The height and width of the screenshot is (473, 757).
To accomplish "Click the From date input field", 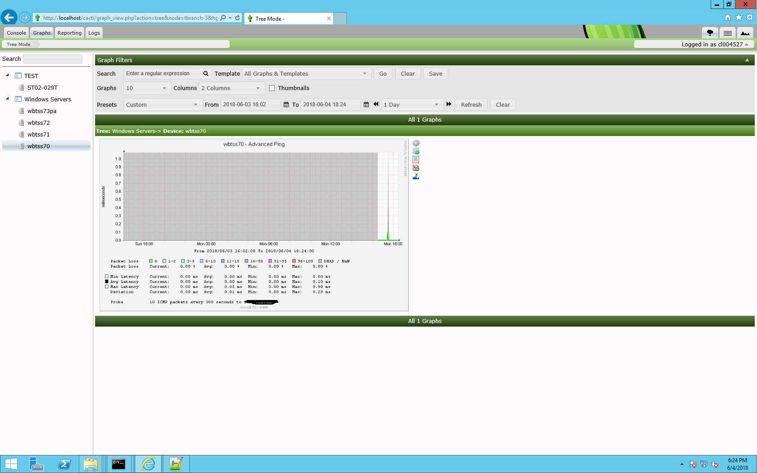I will point(250,105).
